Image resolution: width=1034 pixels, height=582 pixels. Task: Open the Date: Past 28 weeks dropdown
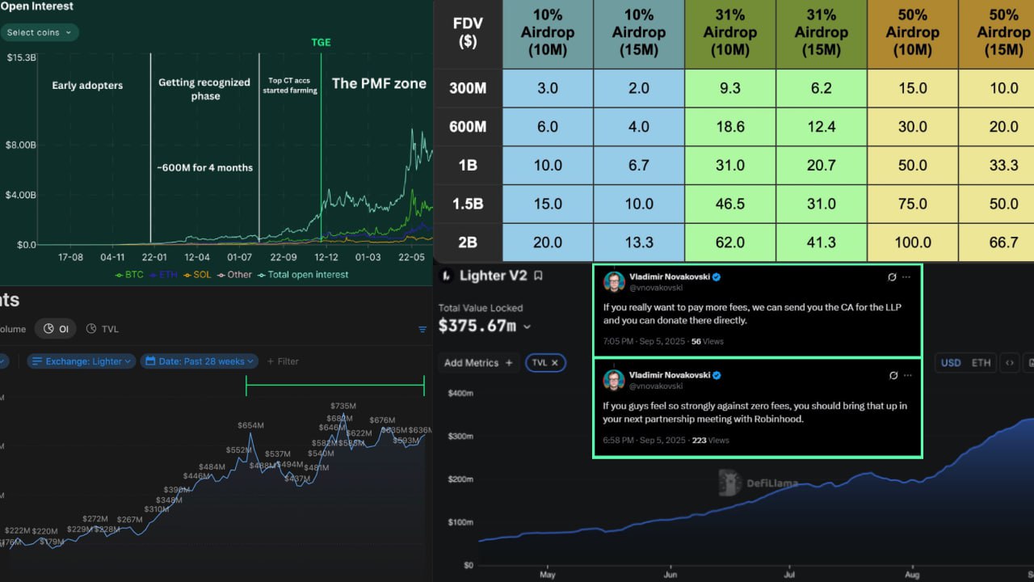point(200,361)
